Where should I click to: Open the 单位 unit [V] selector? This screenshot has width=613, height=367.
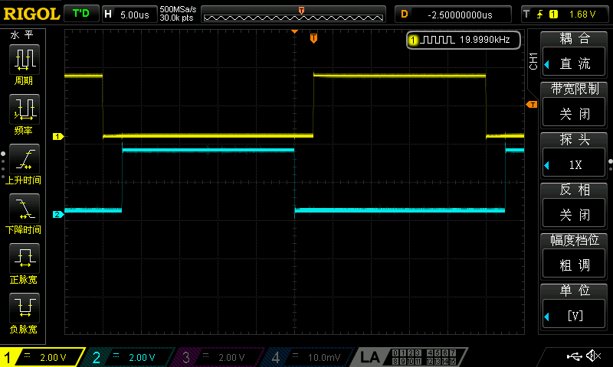(x=574, y=315)
